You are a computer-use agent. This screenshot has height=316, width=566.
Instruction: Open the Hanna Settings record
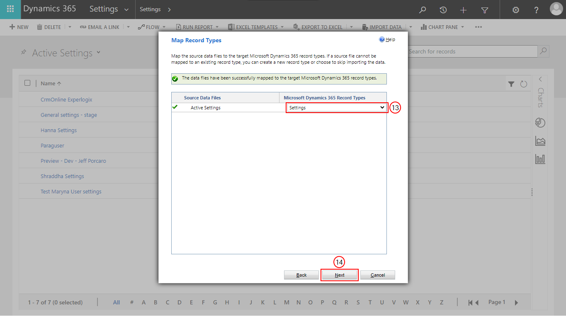(x=58, y=130)
